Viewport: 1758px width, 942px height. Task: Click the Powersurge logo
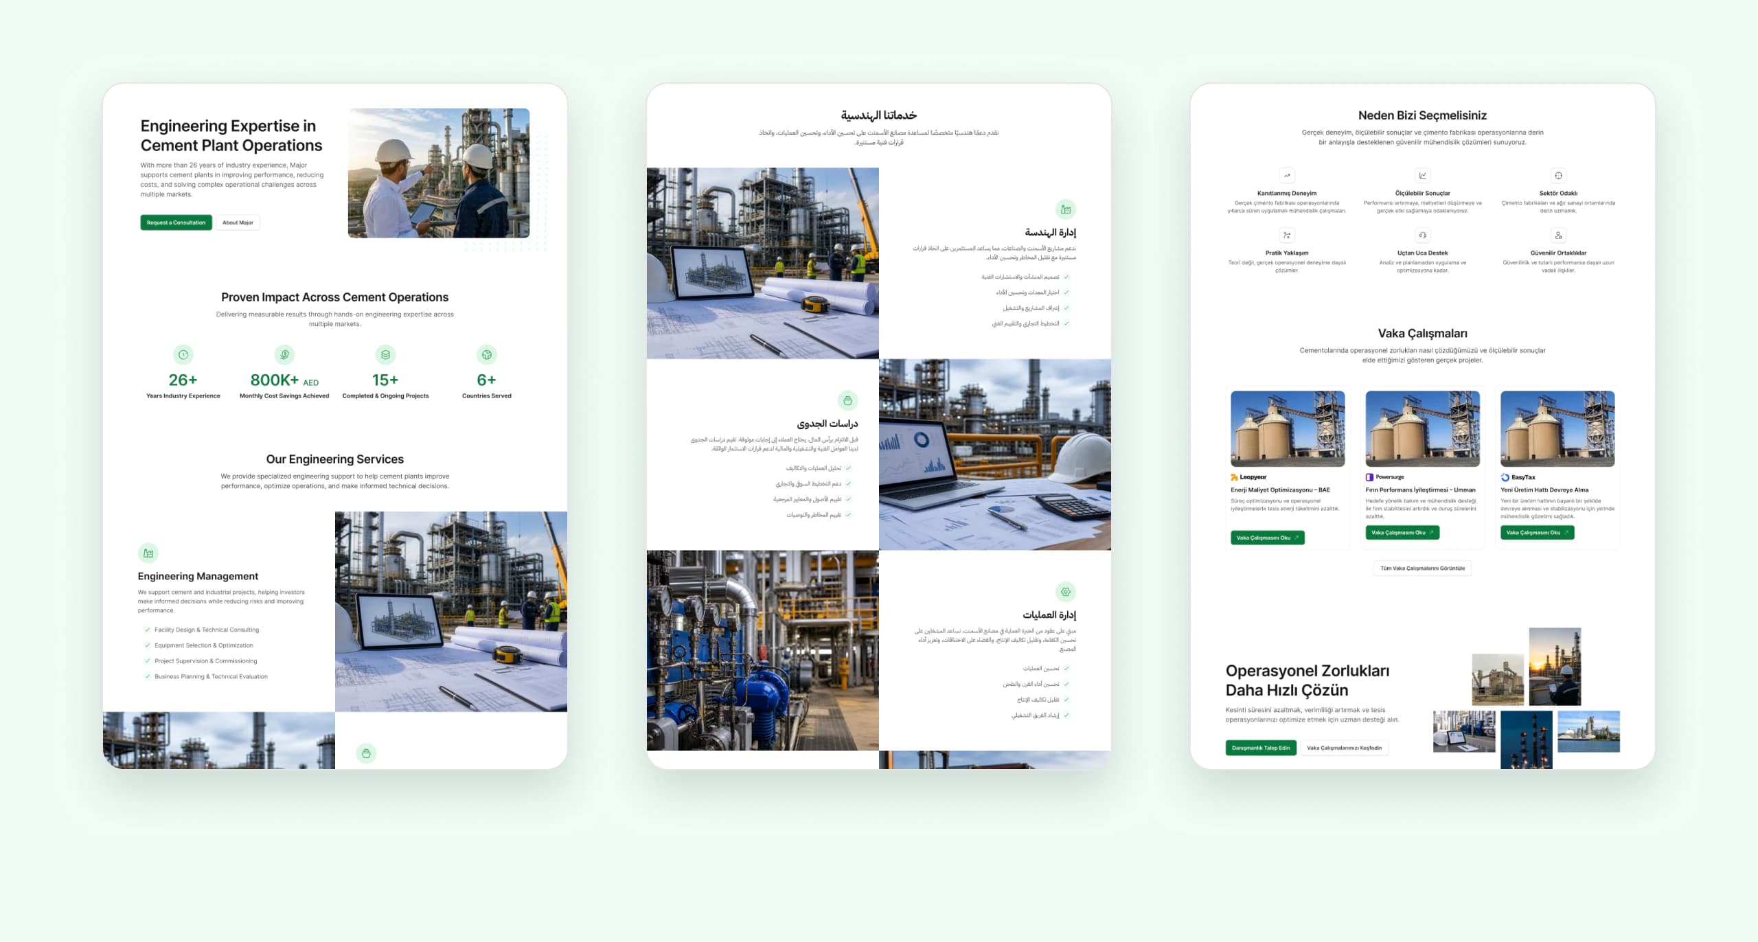pos(1385,477)
